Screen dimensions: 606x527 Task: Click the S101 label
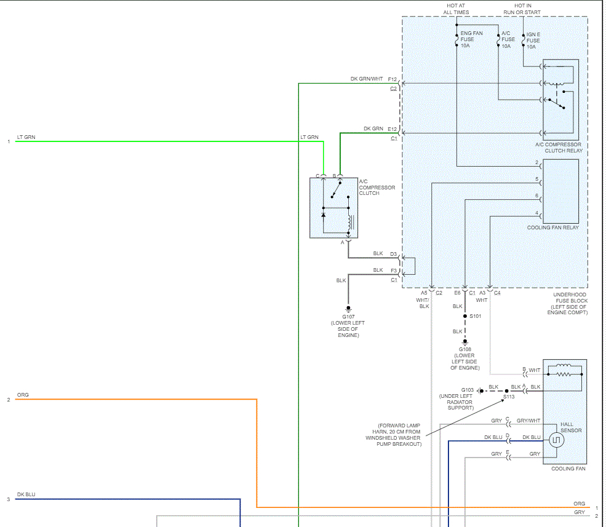(476, 316)
